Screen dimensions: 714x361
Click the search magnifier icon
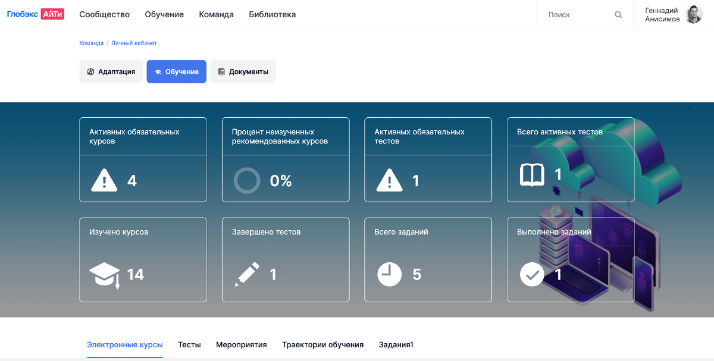pyautogui.click(x=618, y=15)
